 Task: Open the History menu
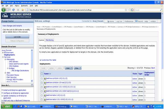pos(17,6)
